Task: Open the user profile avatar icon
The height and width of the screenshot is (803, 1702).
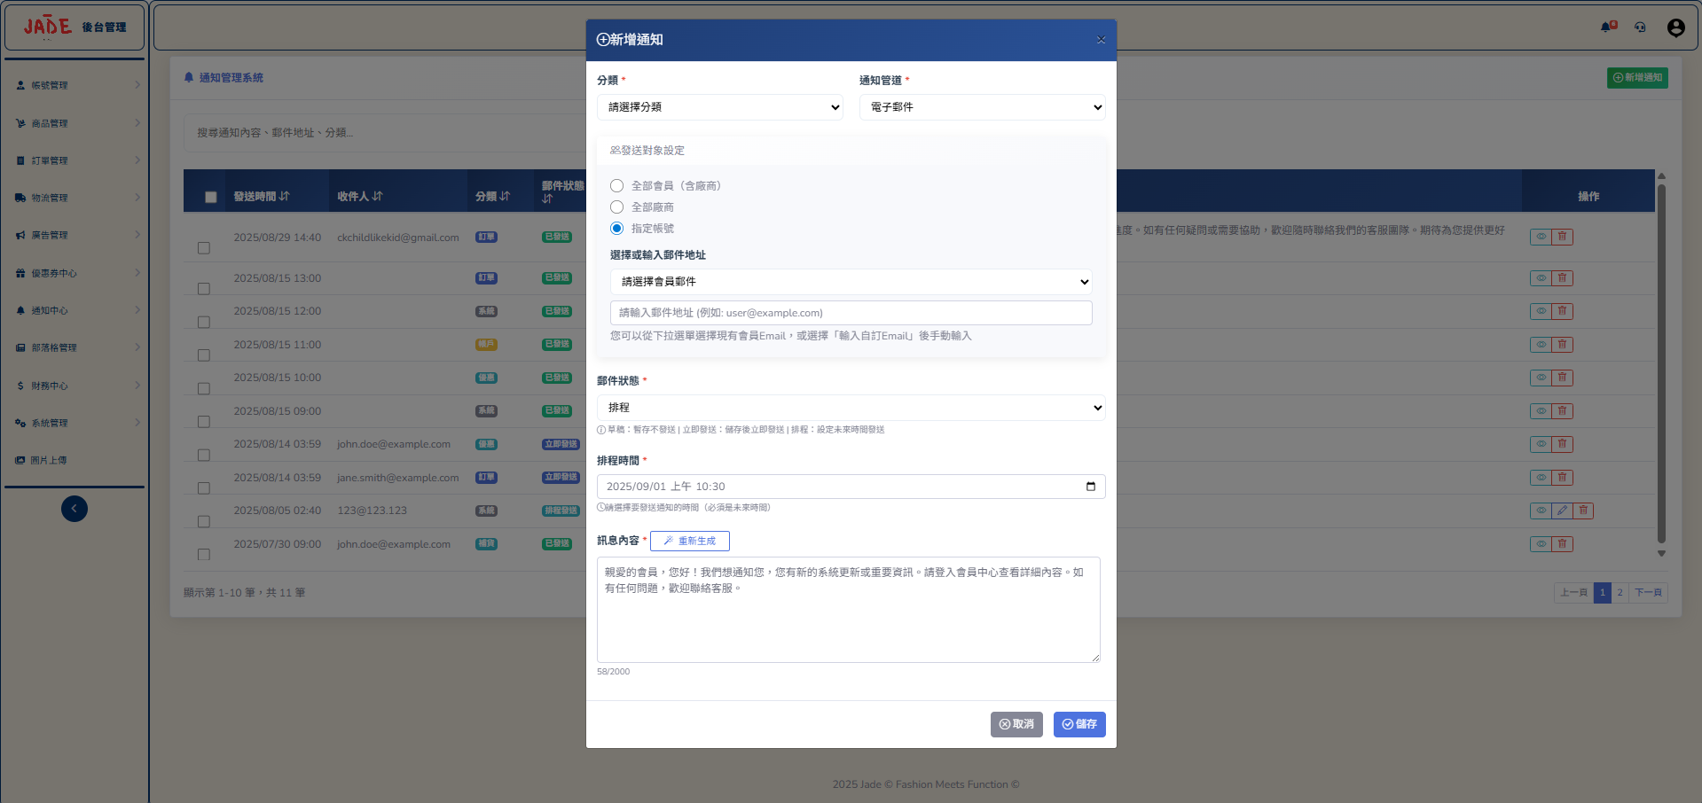Action: coord(1675,27)
